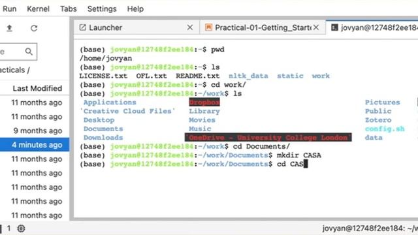
Task: Click the 'Creative Cloud Files' terminal entry
Action: pos(127,111)
